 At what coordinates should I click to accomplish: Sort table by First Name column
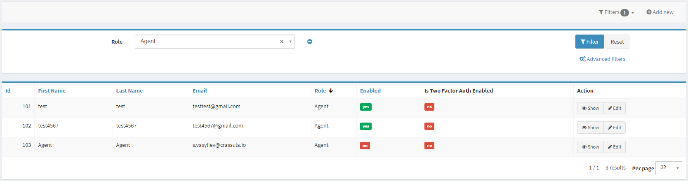[52, 91]
